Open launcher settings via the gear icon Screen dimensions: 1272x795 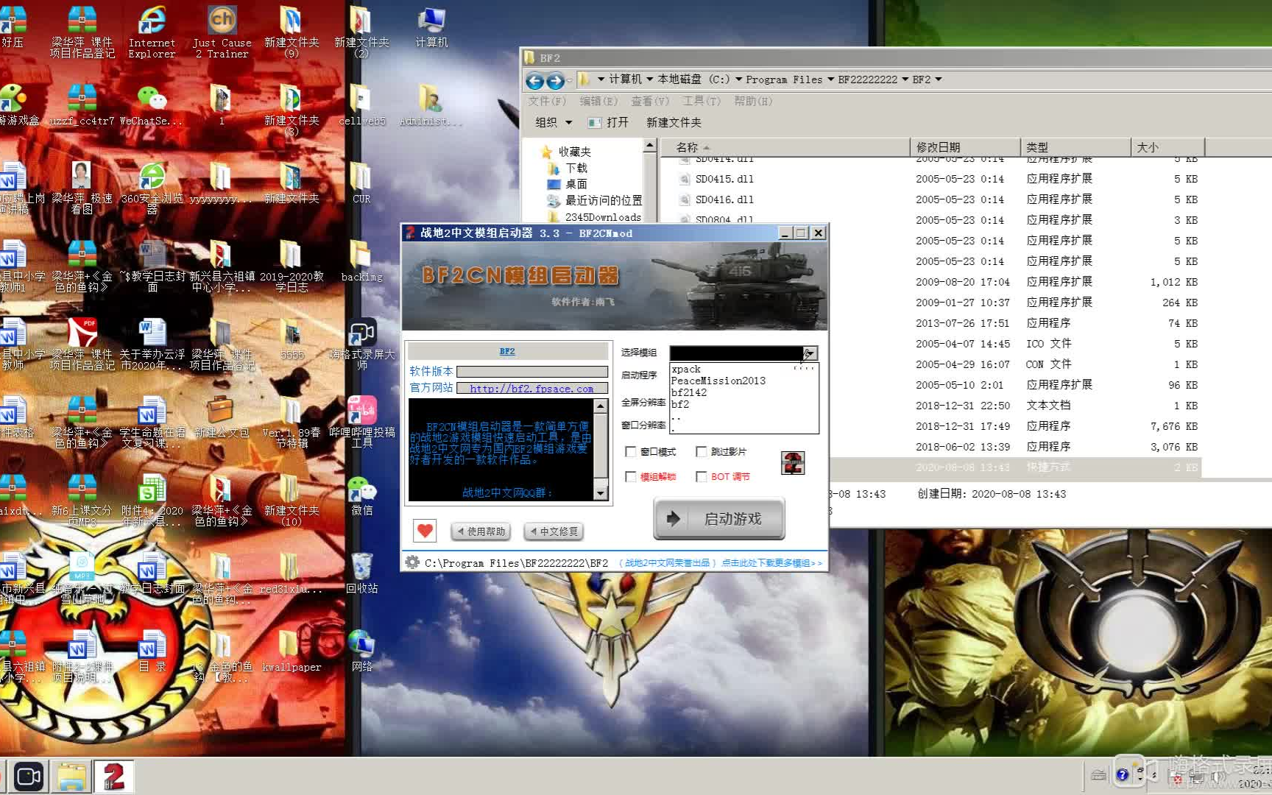click(412, 562)
